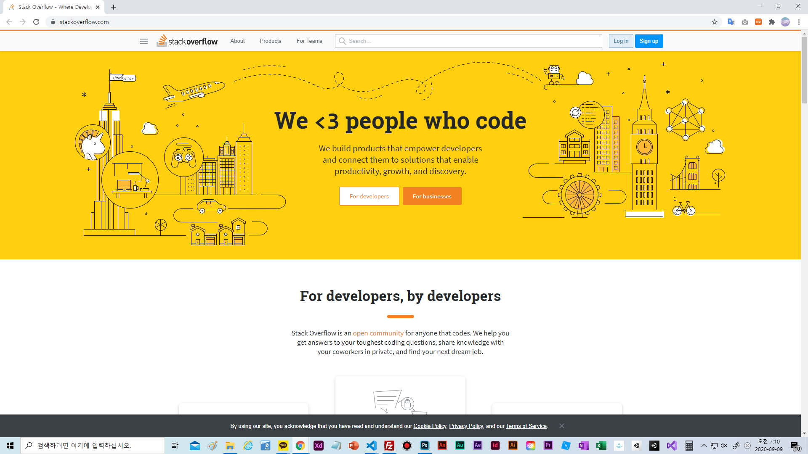Open the Extensions puzzle-piece menu
The image size is (808, 454).
point(772,22)
